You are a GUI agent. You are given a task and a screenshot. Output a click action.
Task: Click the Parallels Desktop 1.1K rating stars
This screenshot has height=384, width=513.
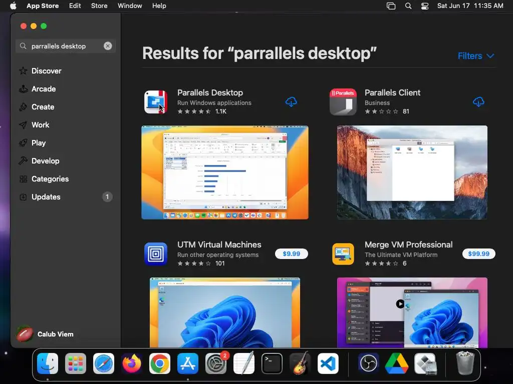(x=194, y=111)
